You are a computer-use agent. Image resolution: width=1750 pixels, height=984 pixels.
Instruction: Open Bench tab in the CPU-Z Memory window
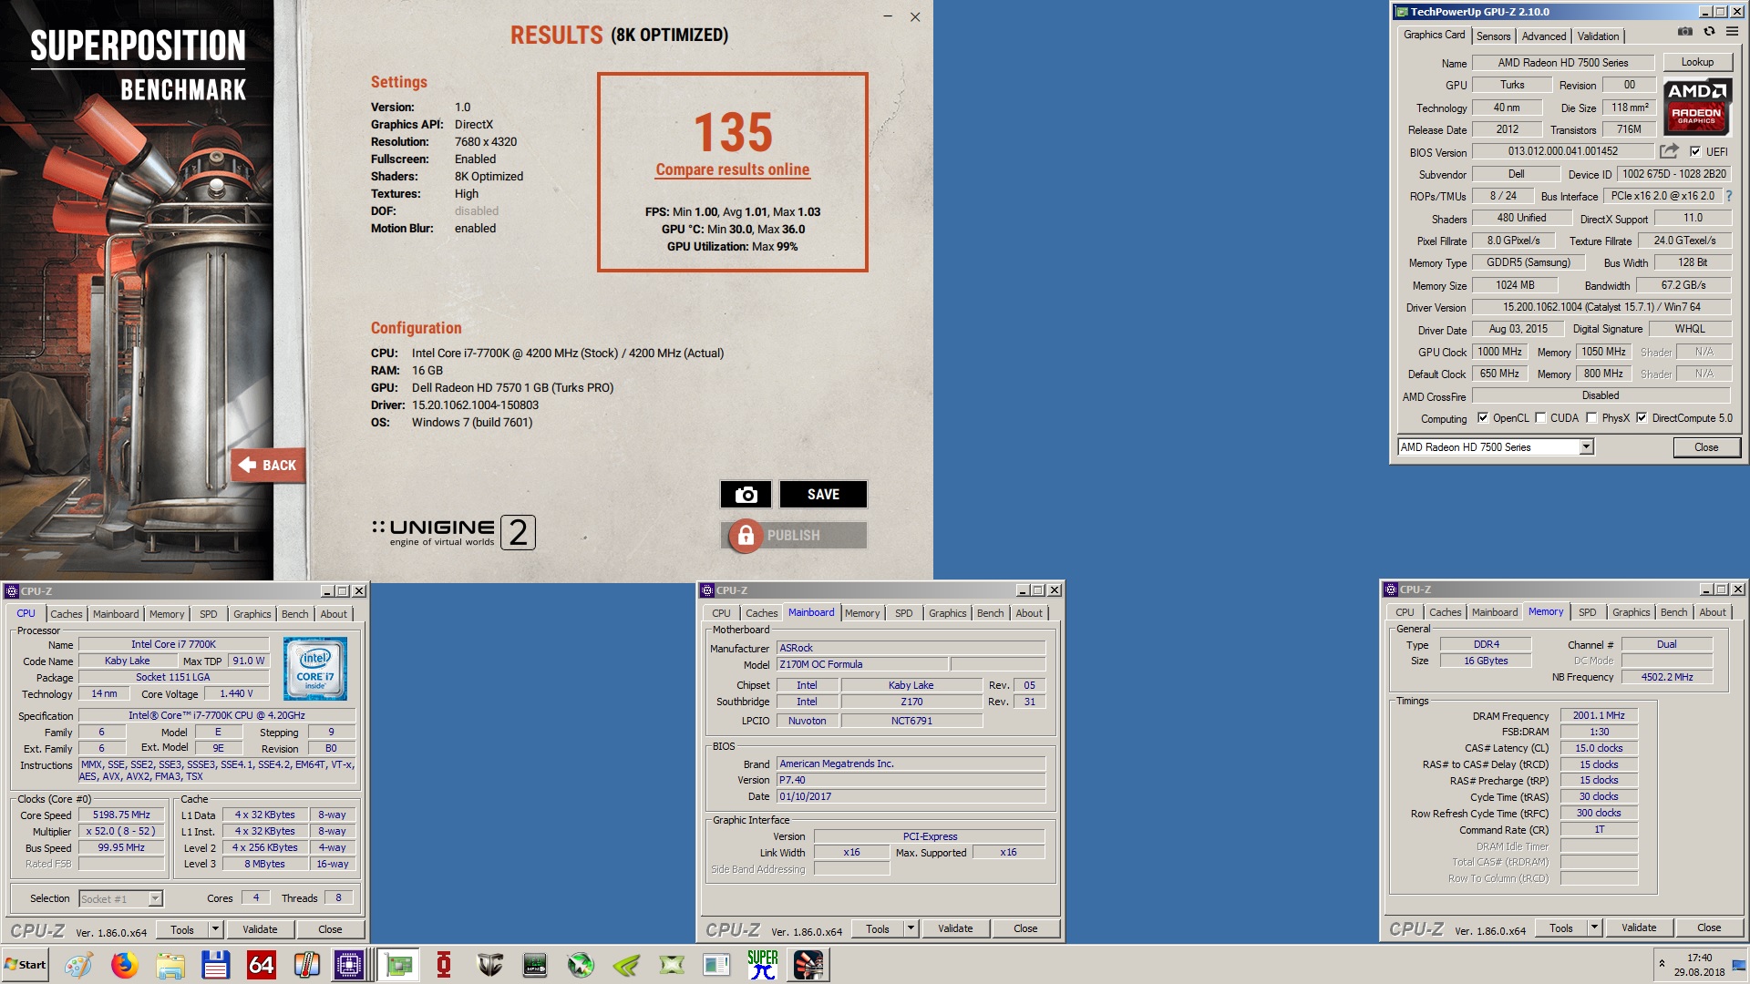coord(1673,612)
